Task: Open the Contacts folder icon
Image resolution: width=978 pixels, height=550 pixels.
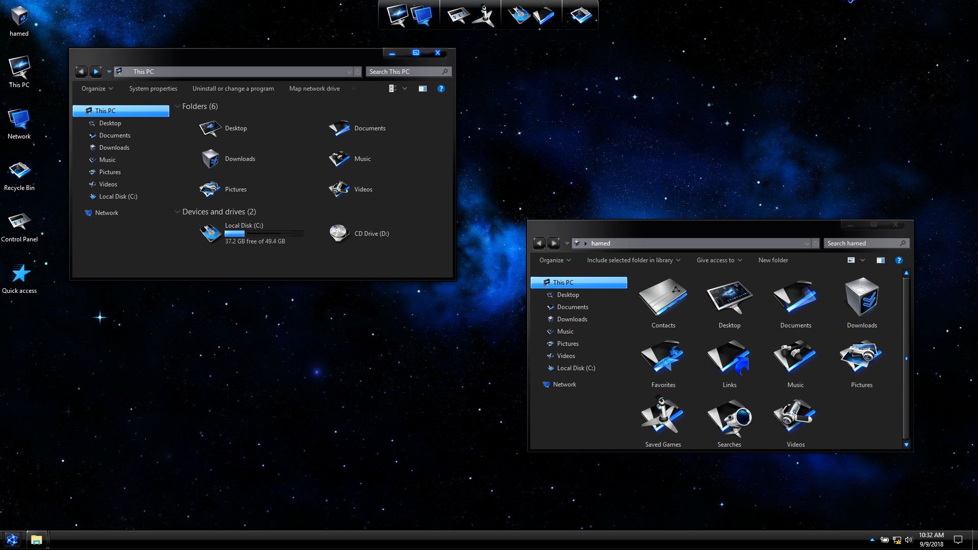Action: (x=663, y=299)
